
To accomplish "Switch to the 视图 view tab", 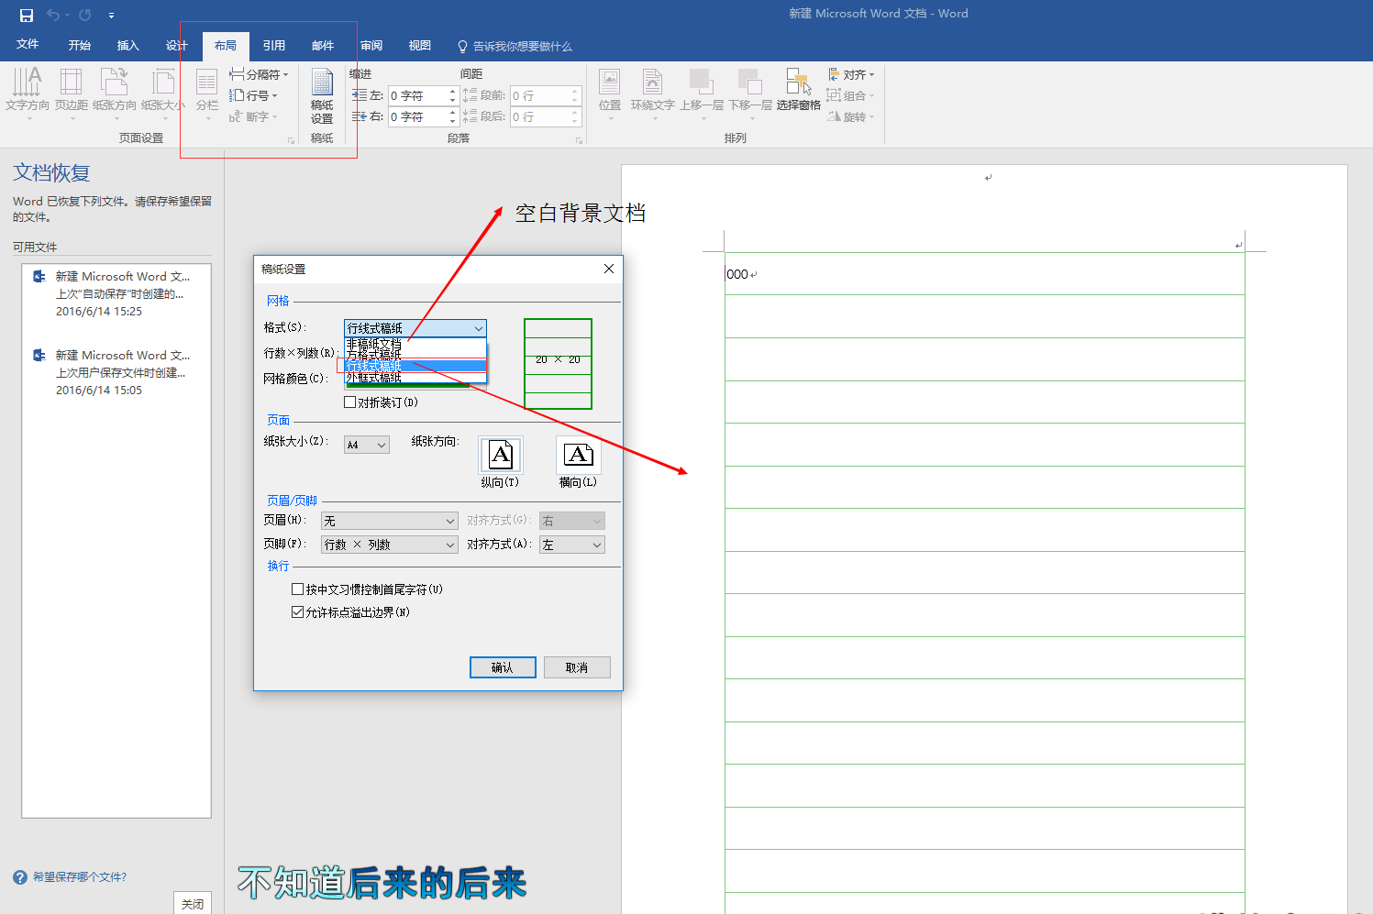I will (420, 45).
